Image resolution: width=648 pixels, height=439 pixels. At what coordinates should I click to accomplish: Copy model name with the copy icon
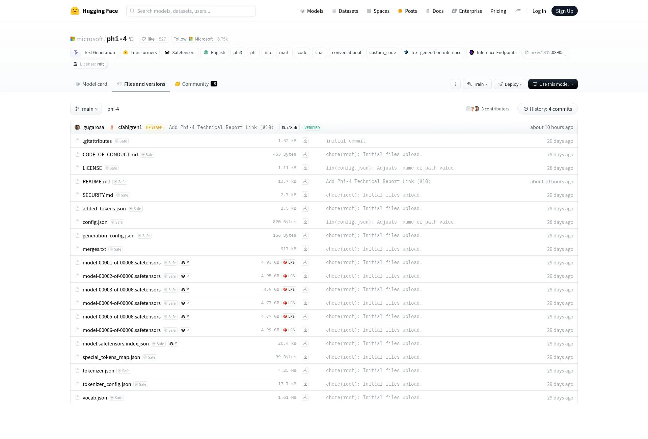[x=131, y=39]
